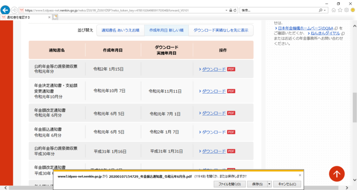This screenshot has height=190, width=357.
Task: Click the PDF badge for 令和2年 1月15日 row
Action: click(231, 69)
